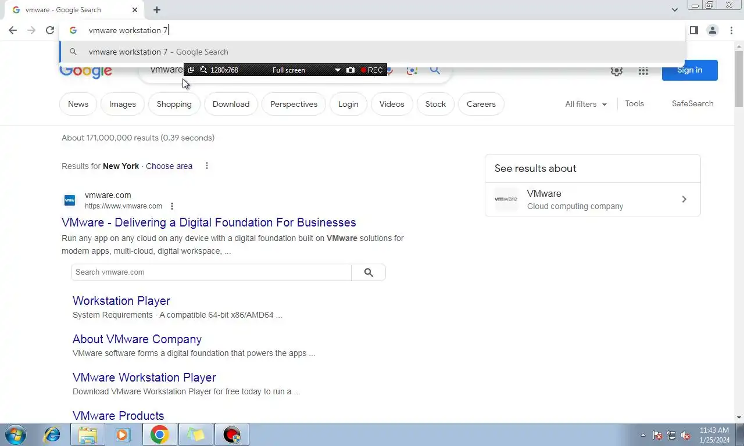Open the Action Center flag icon

point(657,435)
